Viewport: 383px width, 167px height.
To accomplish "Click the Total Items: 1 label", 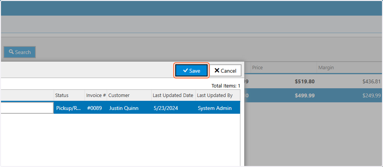I will pyautogui.click(x=226, y=86).
